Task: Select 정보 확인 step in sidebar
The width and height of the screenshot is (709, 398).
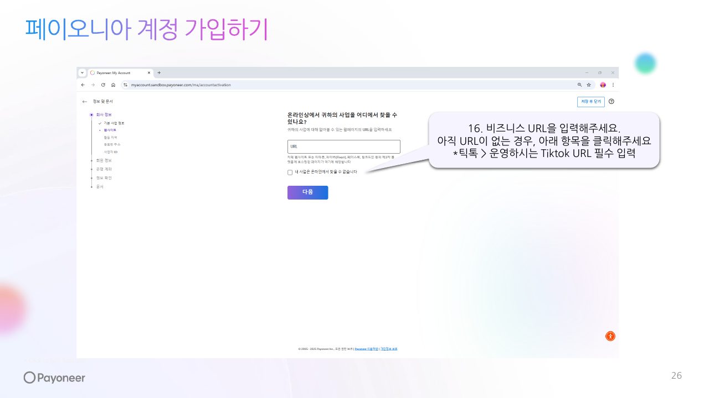Action: (104, 178)
